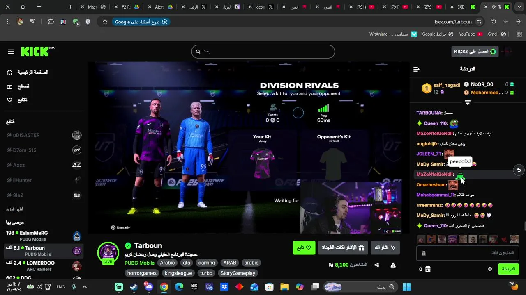Open the browse (تصفح) section
Image resolution: width=526 pixels, height=295 pixels.
click(x=18, y=86)
